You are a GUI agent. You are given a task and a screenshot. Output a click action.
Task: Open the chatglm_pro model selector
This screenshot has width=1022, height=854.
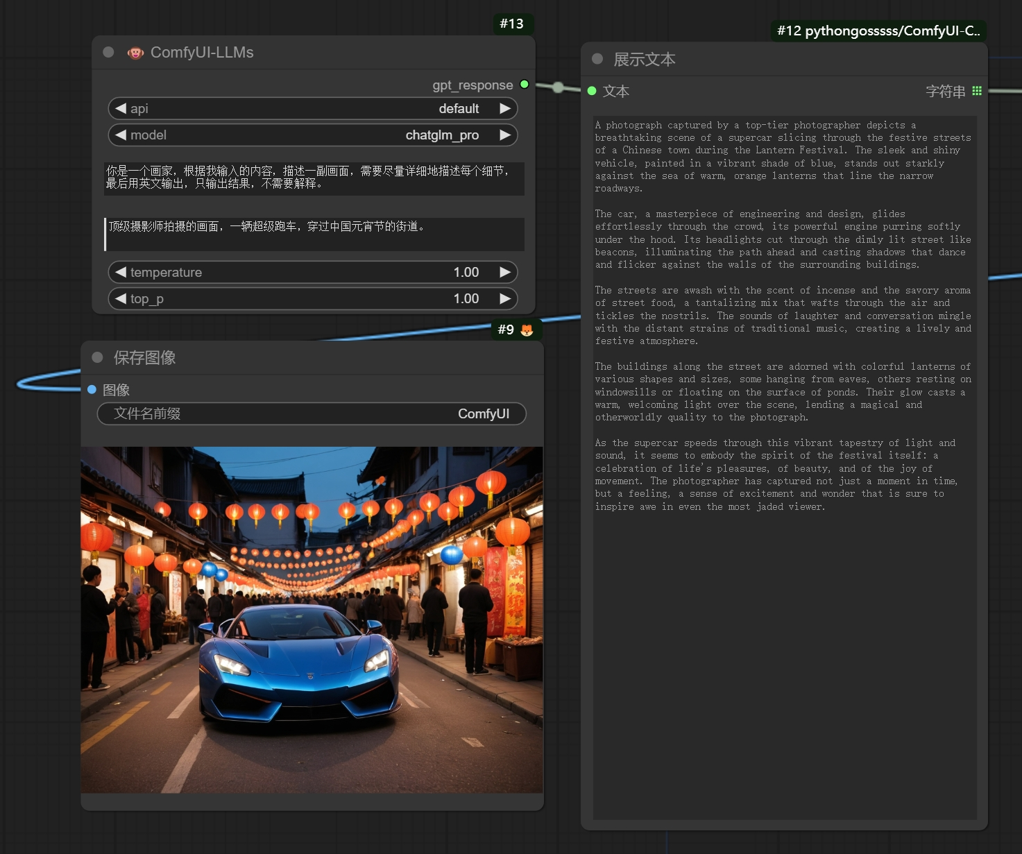tap(313, 135)
